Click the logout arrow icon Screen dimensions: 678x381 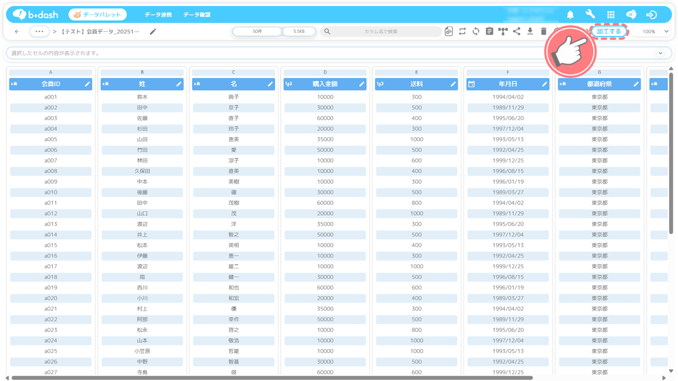651,15
